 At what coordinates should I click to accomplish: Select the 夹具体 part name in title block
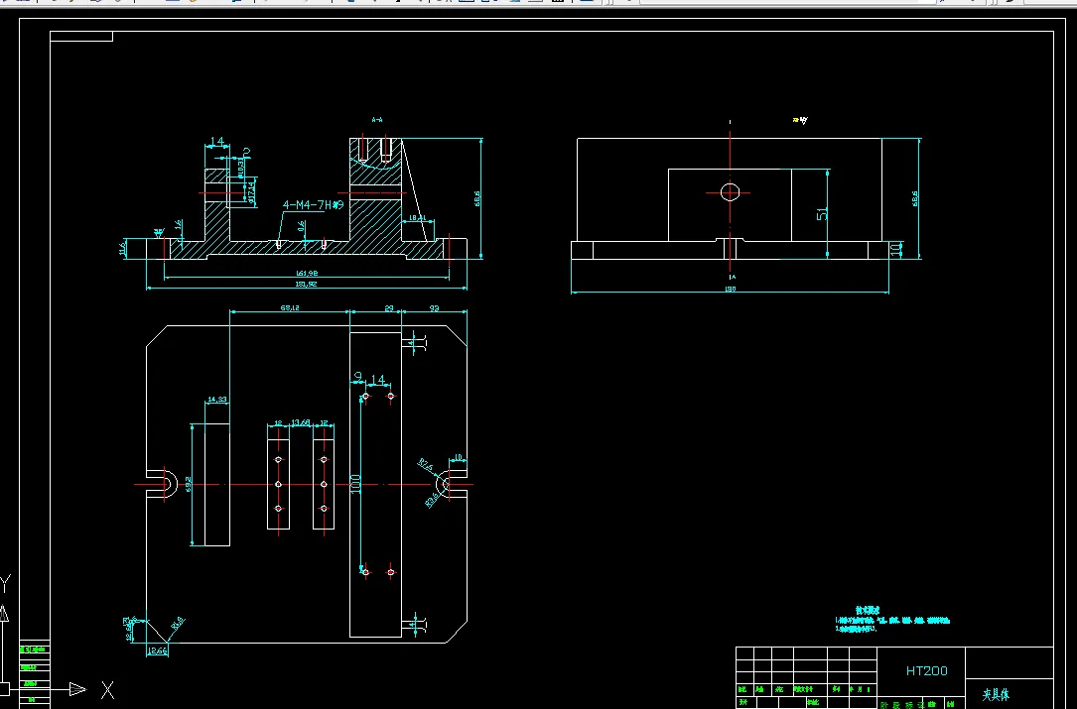[x=996, y=695]
